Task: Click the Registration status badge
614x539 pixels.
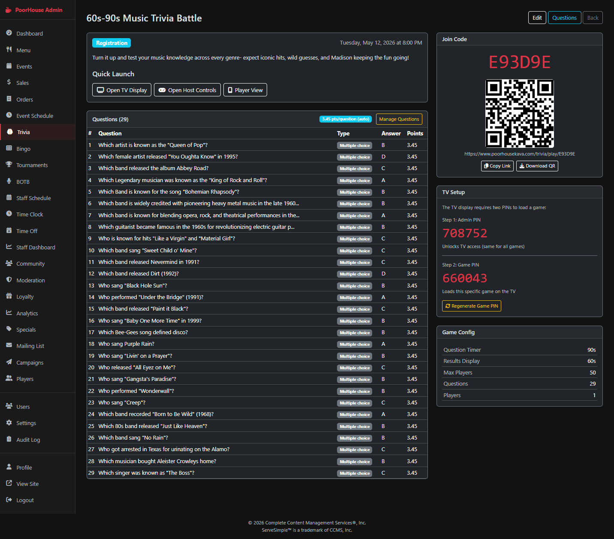Action: pos(111,43)
